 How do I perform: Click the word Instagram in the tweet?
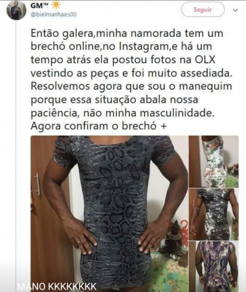[144, 47]
